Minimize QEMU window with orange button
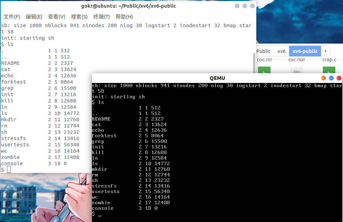343x222 pixels. click(x=323, y=78)
